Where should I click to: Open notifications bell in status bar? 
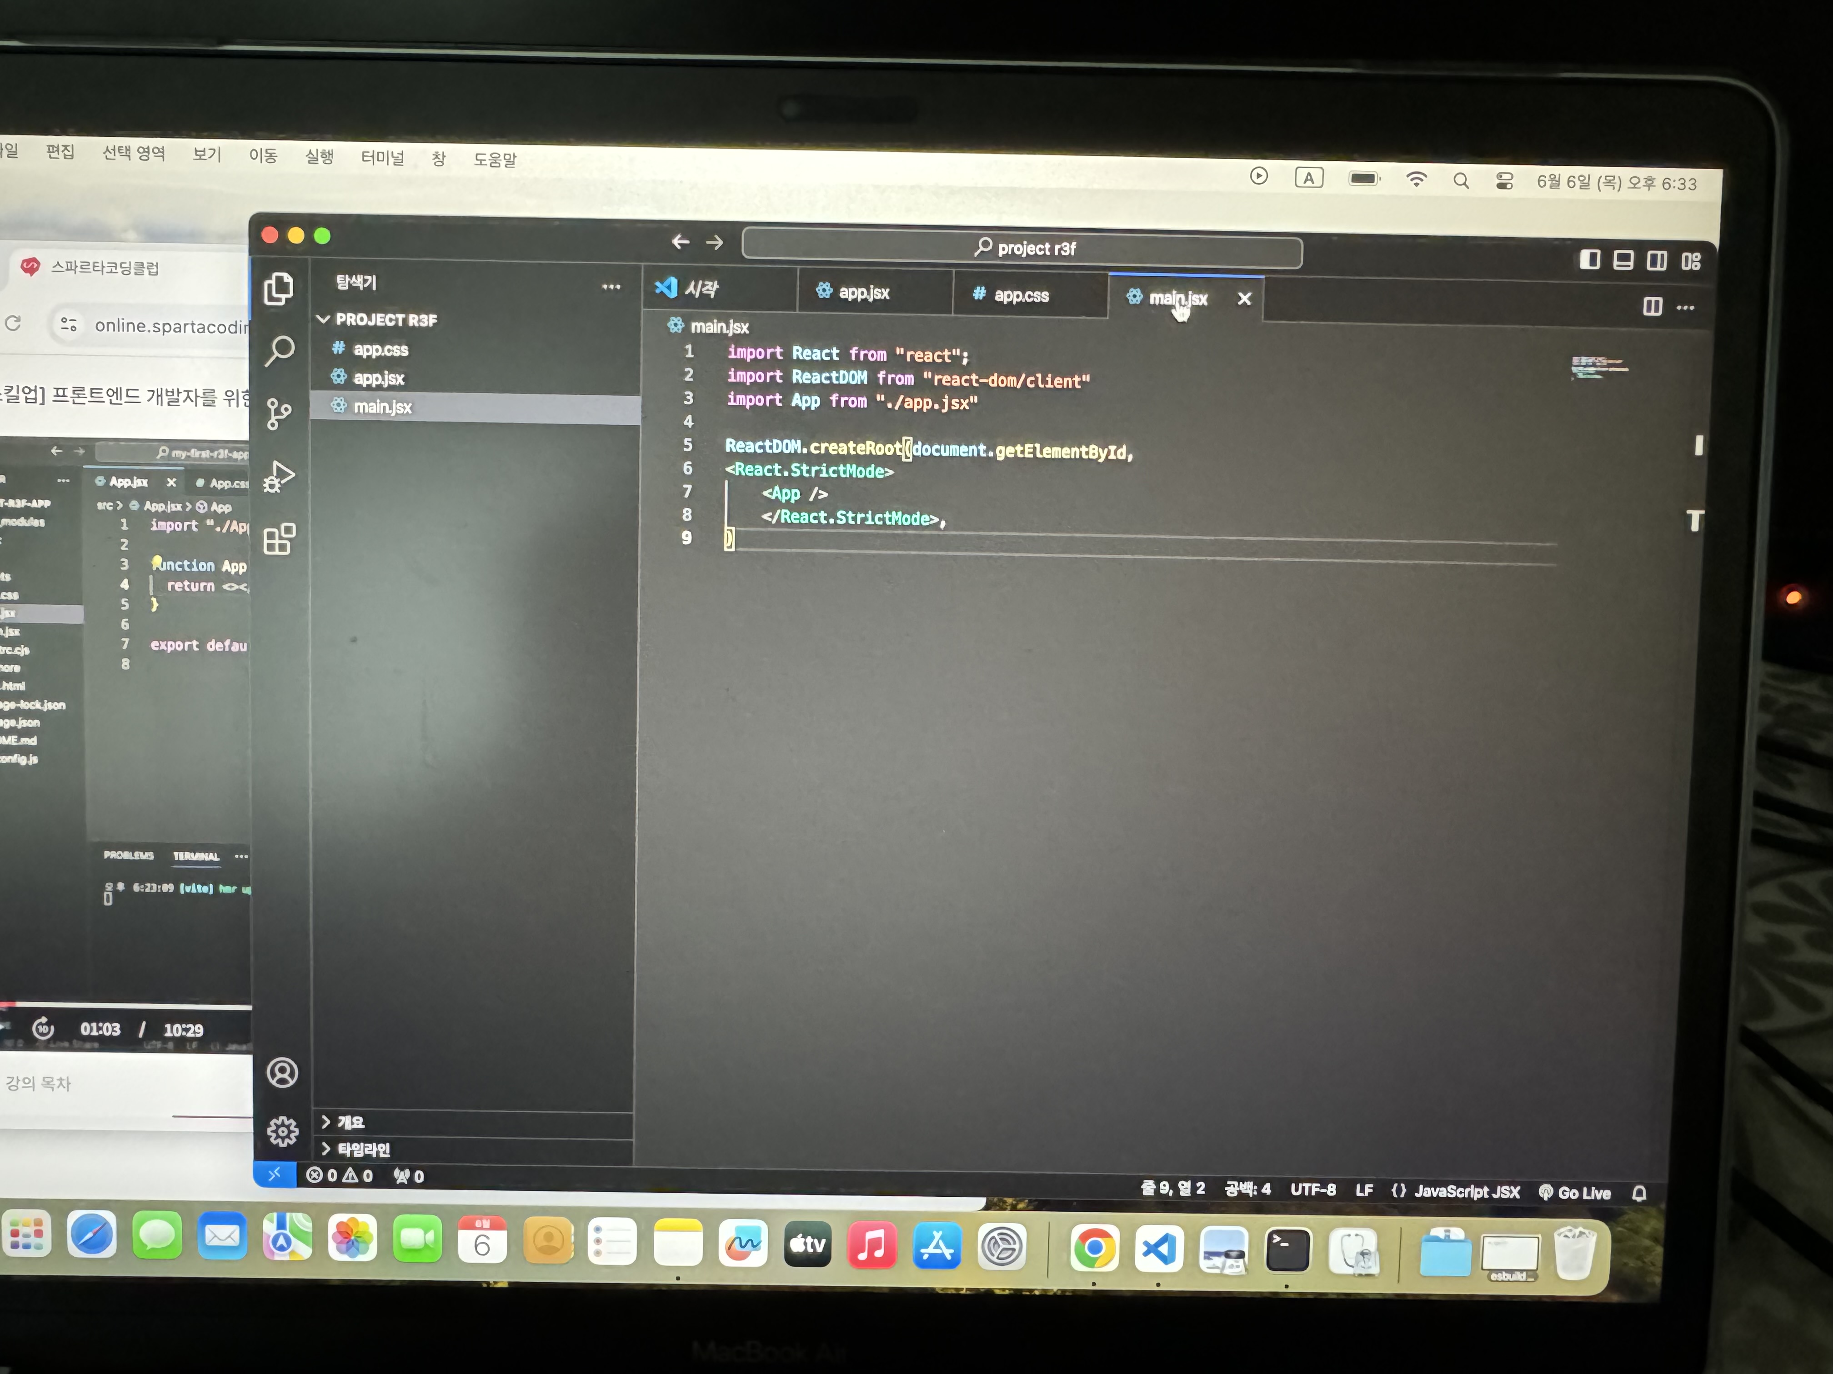pyautogui.click(x=1638, y=1193)
